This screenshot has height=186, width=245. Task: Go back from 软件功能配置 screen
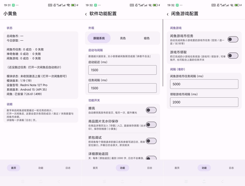point(86,14)
